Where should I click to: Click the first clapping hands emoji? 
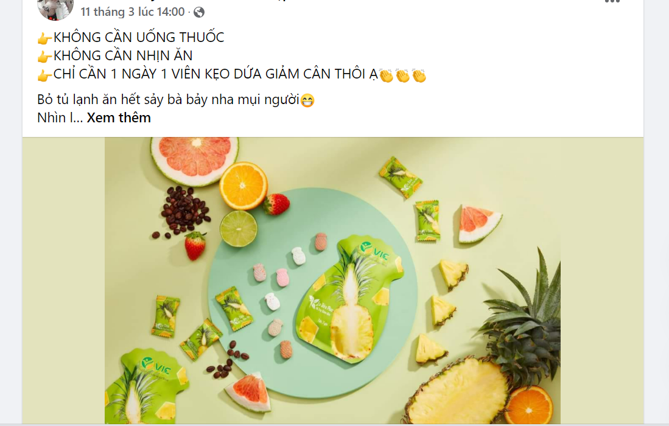coord(387,75)
